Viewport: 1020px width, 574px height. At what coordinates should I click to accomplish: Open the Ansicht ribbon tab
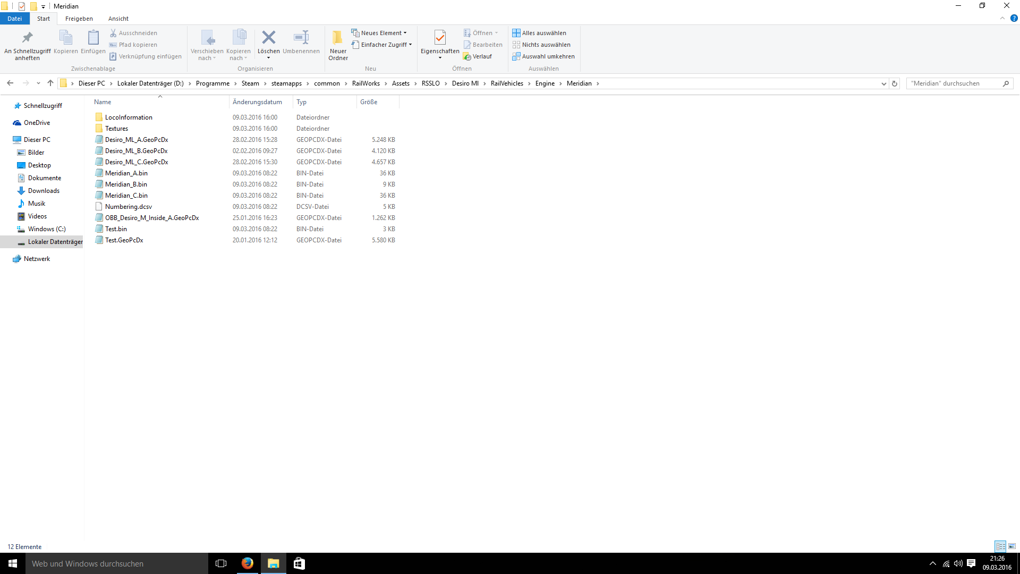pyautogui.click(x=118, y=19)
